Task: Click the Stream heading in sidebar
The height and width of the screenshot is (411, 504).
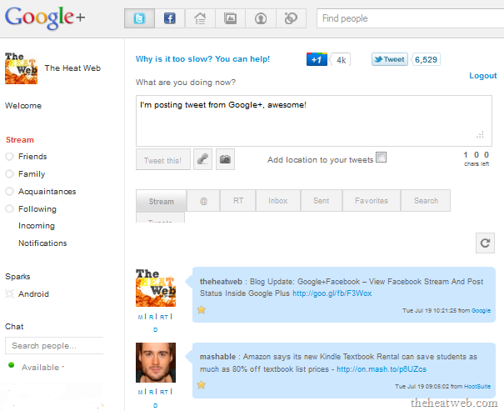Action: (x=20, y=140)
